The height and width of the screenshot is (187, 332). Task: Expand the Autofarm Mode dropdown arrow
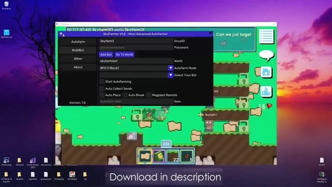[171, 68]
